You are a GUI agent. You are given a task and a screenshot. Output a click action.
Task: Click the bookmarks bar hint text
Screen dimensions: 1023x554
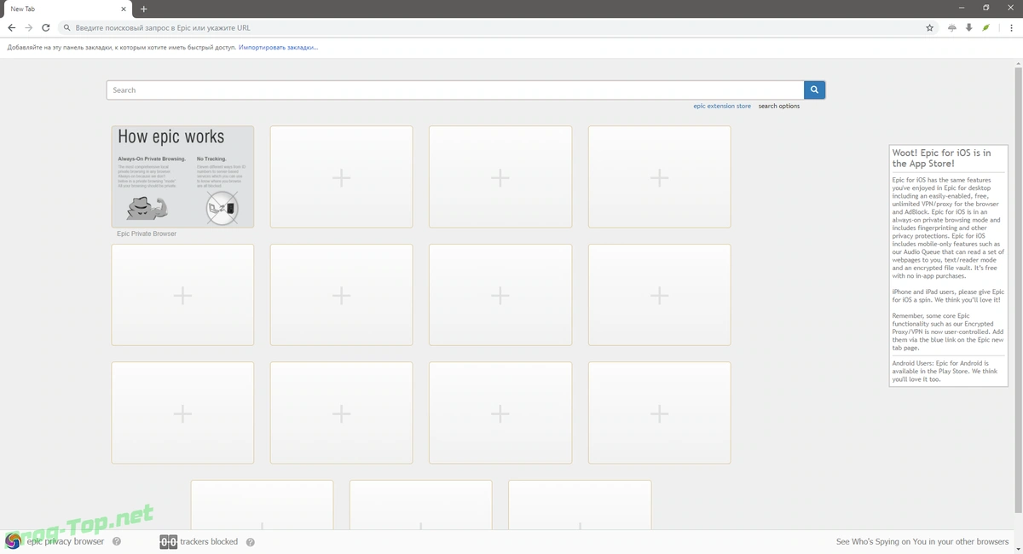click(122, 48)
